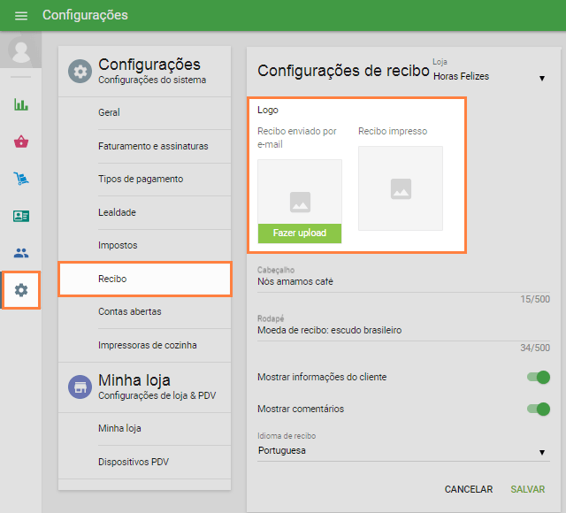Click the CANCELAR button
The height and width of the screenshot is (513, 566).
pos(469,489)
